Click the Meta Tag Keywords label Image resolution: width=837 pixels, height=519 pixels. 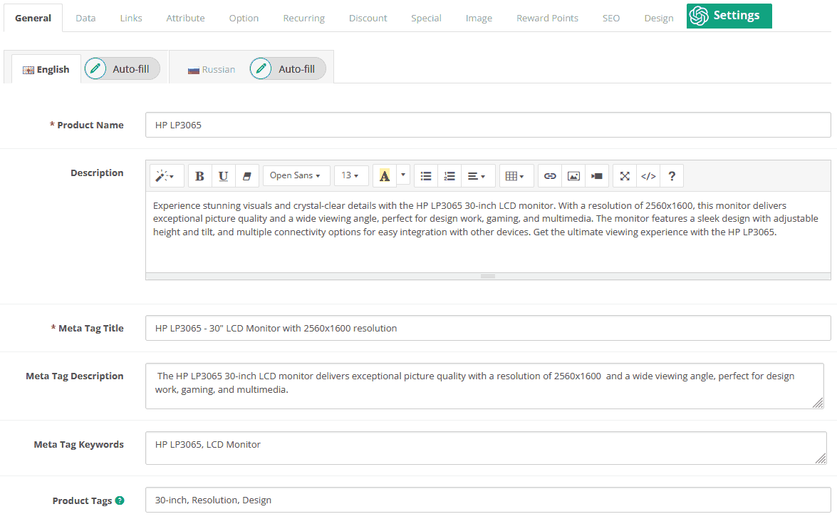(78, 445)
